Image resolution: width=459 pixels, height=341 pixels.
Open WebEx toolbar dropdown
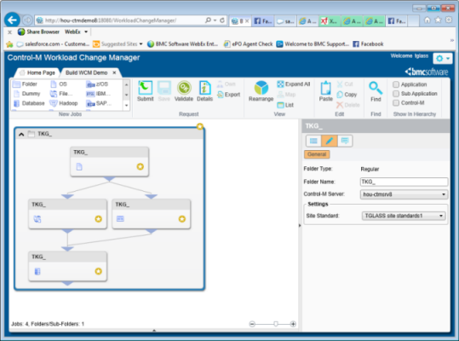[86, 32]
